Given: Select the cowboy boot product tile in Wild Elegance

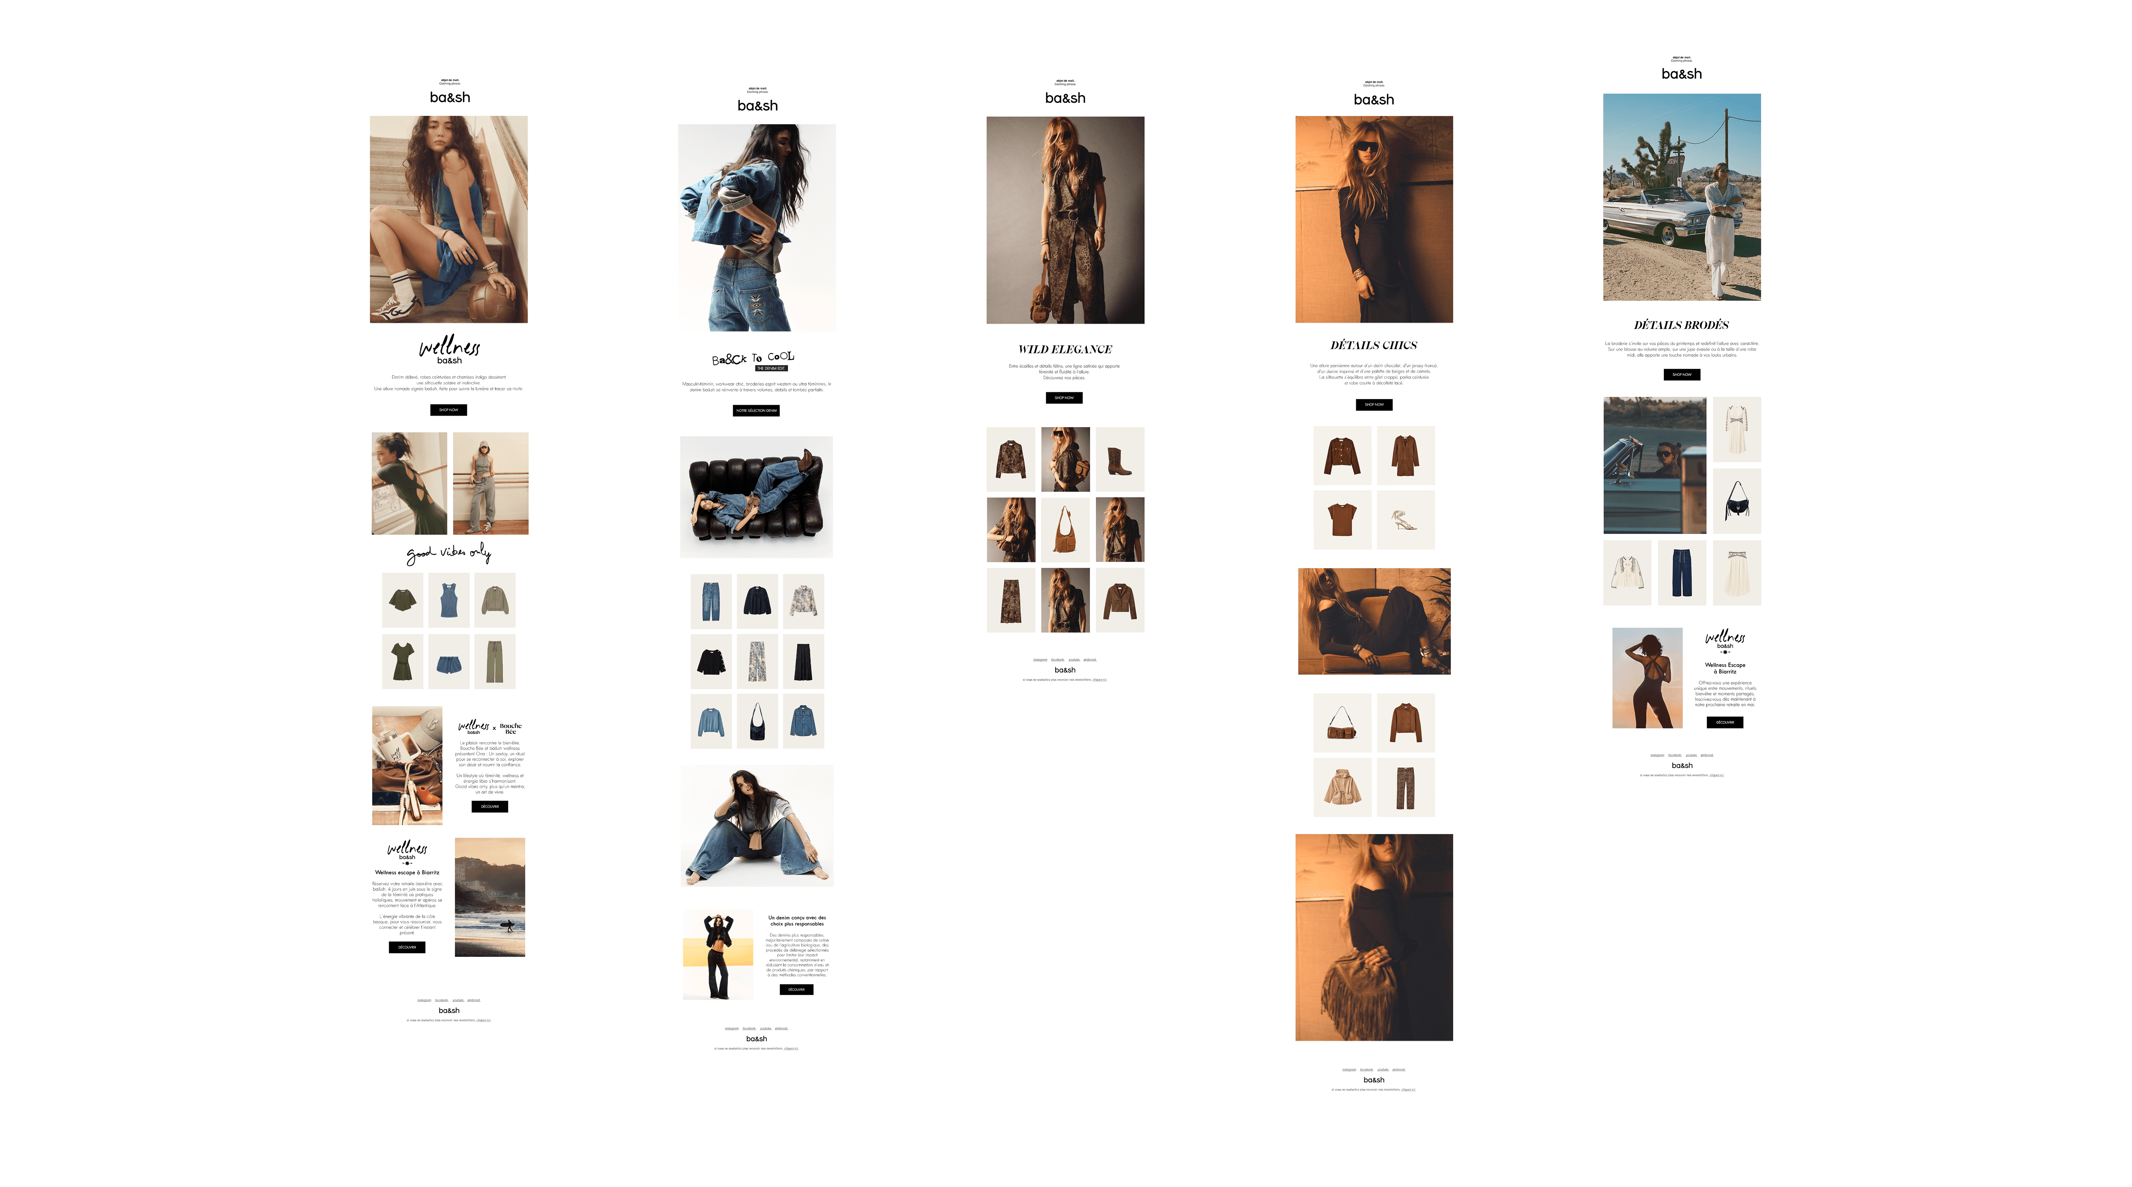Looking at the screenshot, I should [x=1120, y=459].
